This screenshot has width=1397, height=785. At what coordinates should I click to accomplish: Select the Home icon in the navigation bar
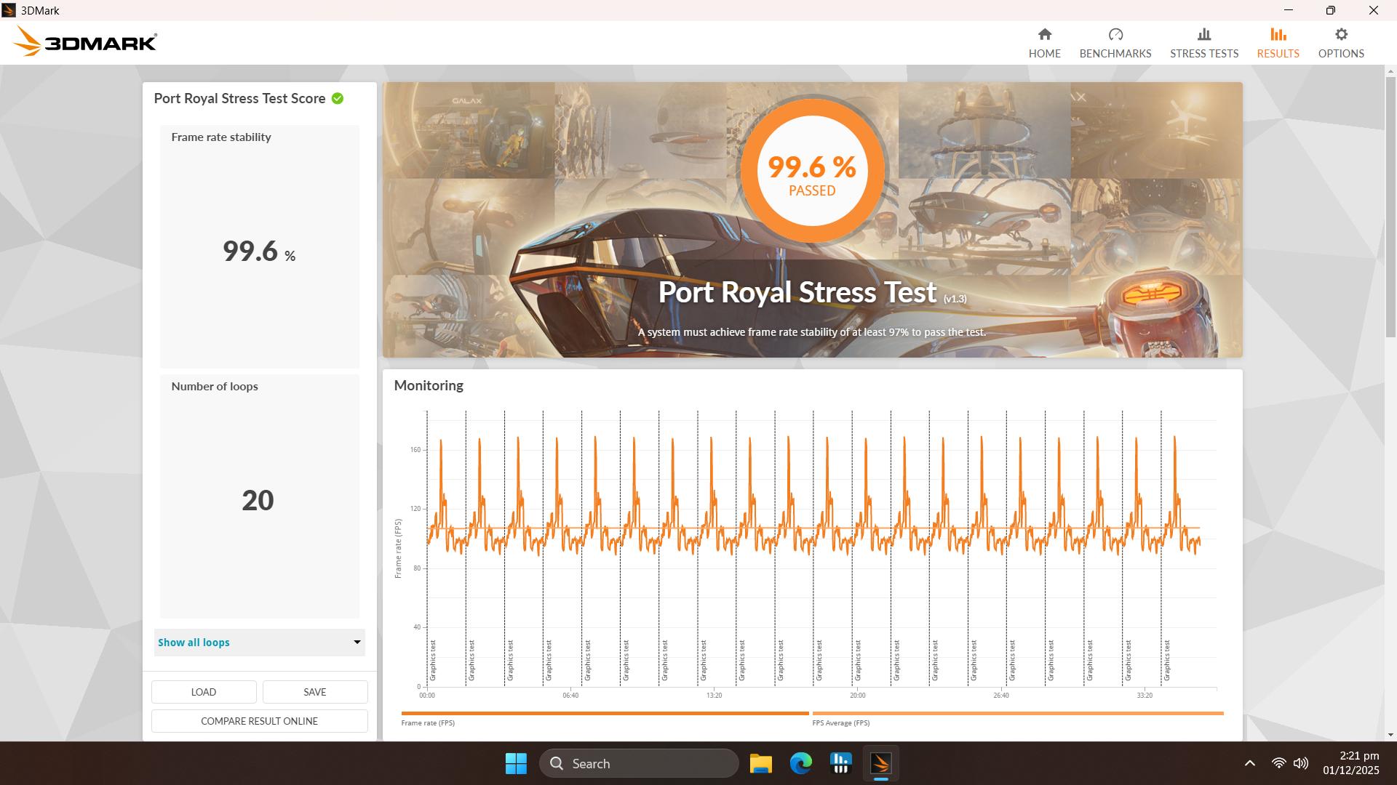1045,34
